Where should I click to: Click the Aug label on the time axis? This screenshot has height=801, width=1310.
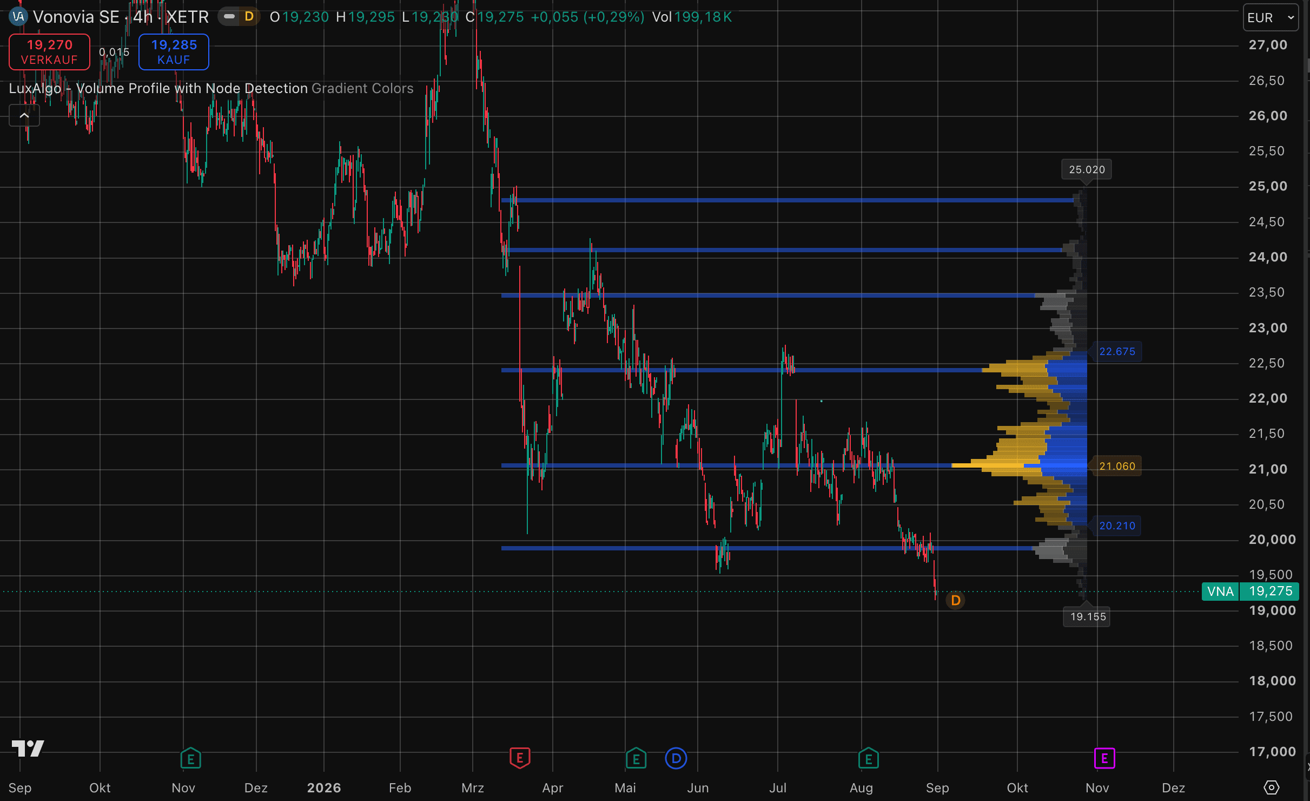[861, 787]
